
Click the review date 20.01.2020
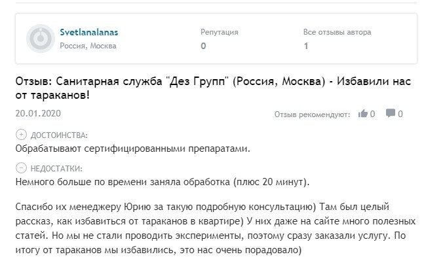pyautogui.click(x=37, y=113)
